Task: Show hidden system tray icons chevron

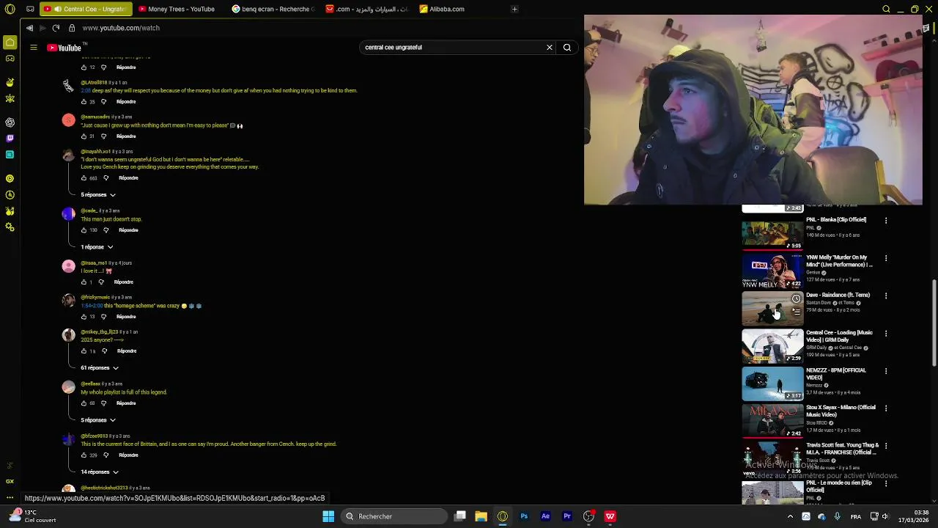Action: click(x=790, y=516)
